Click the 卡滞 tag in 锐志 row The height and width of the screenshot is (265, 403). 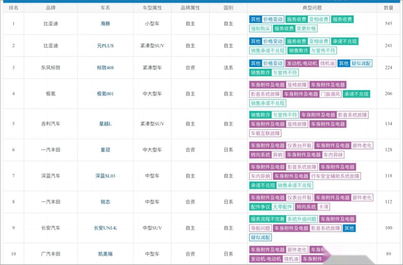324,207
